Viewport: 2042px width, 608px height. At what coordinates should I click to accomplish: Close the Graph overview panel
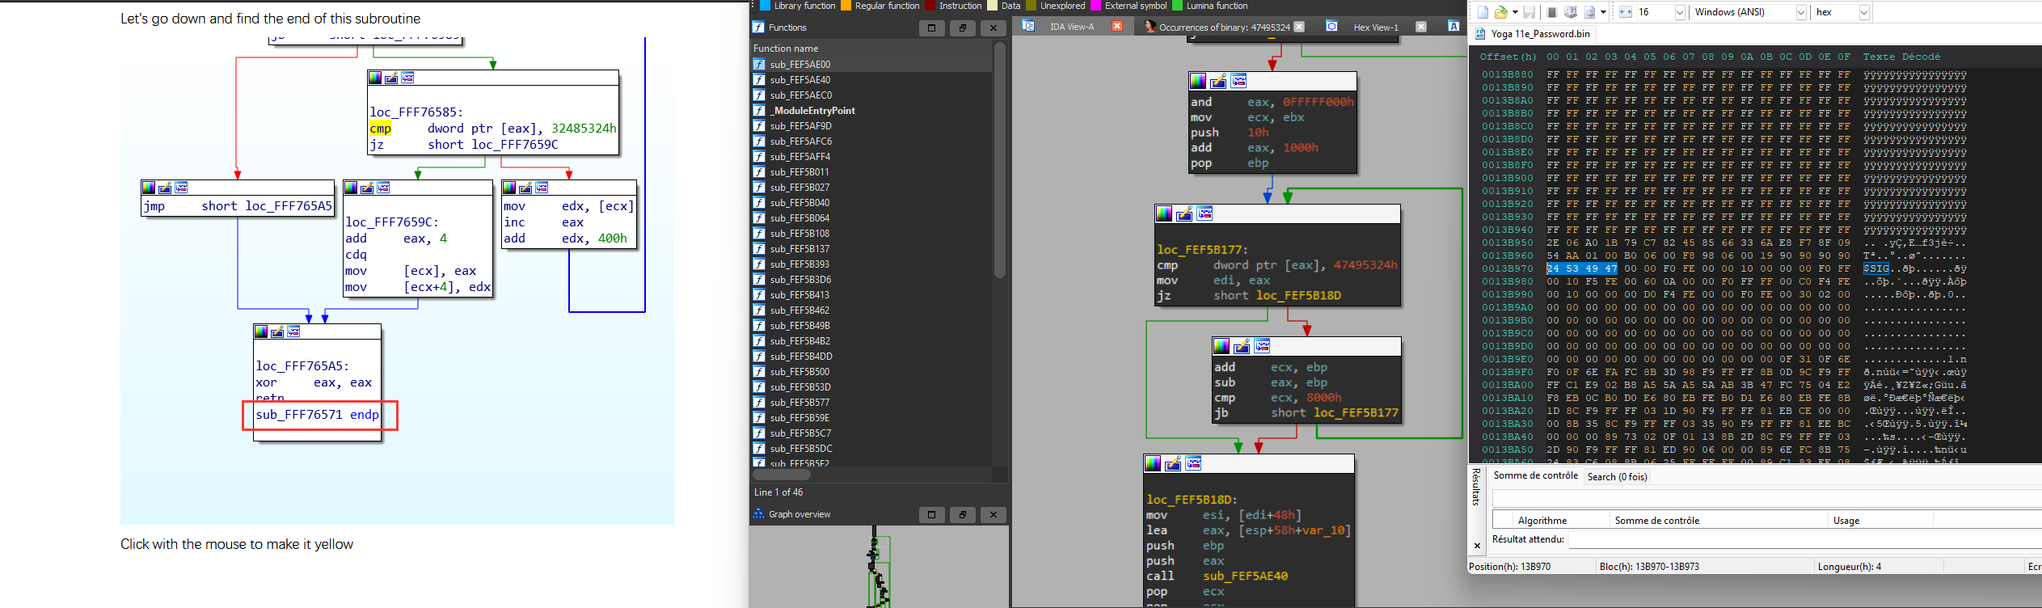(993, 514)
